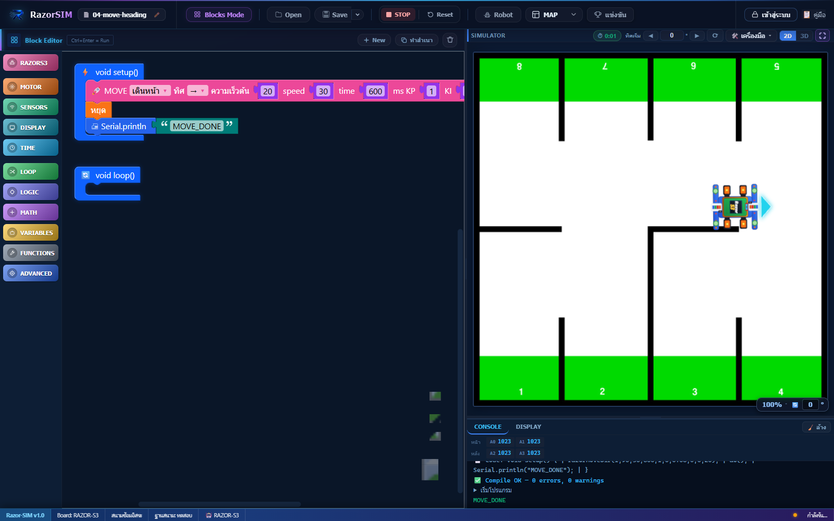Image resolution: width=834 pixels, height=521 pixels.
Task: Switch simulator to 3D view
Action: [x=804, y=36]
